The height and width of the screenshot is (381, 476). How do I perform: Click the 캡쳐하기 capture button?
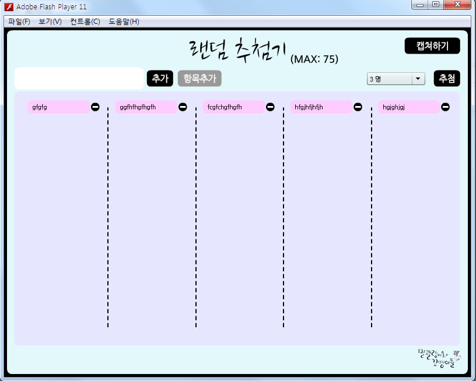click(432, 46)
